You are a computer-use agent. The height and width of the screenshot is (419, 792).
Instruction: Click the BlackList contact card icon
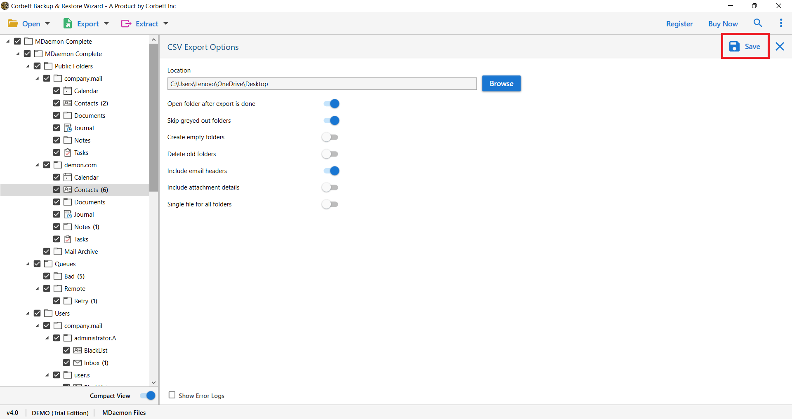click(x=78, y=350)
